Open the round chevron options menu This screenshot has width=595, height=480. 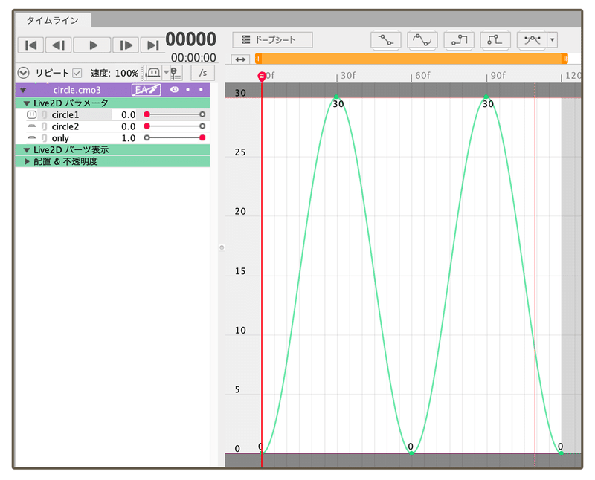tap(24, 73)
